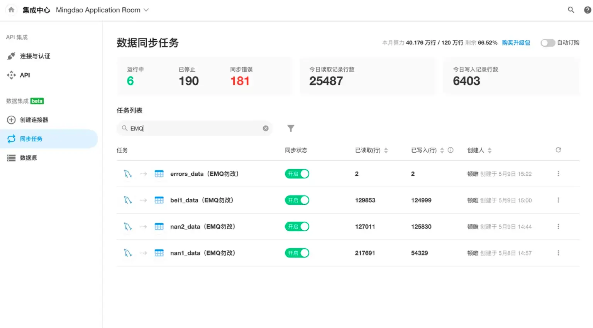Open the 数据源 sidebar section

click(29, 158)
